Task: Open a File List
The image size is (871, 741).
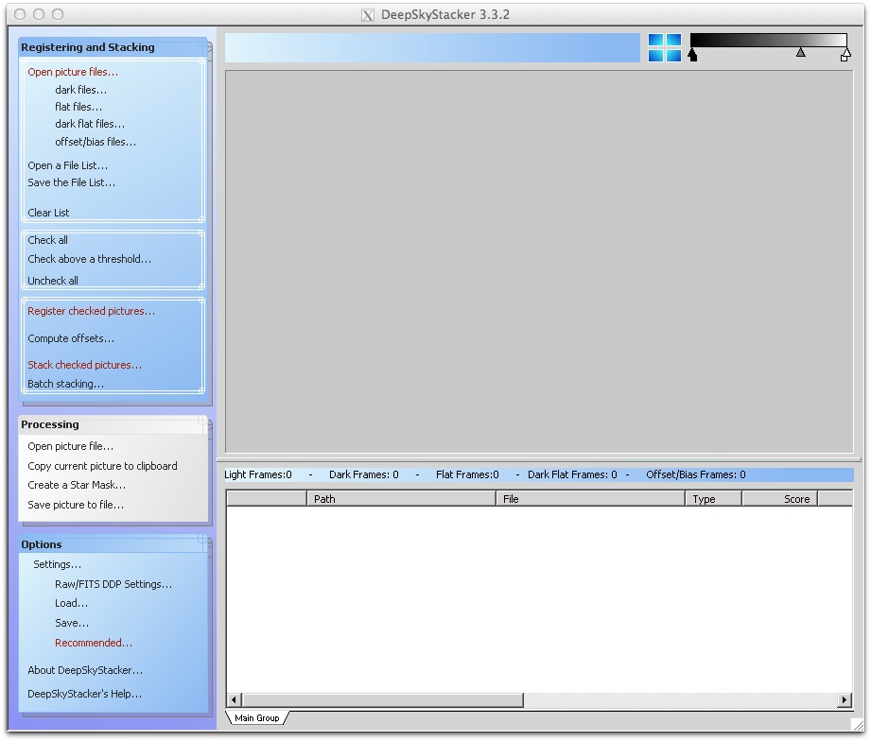Action: [x=68, y=165]
